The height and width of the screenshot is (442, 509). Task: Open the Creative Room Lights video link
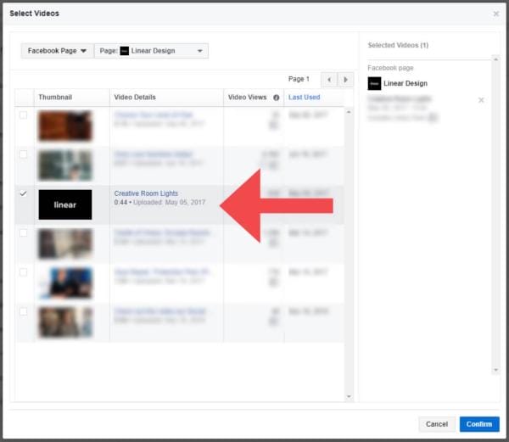coord(146,193)
